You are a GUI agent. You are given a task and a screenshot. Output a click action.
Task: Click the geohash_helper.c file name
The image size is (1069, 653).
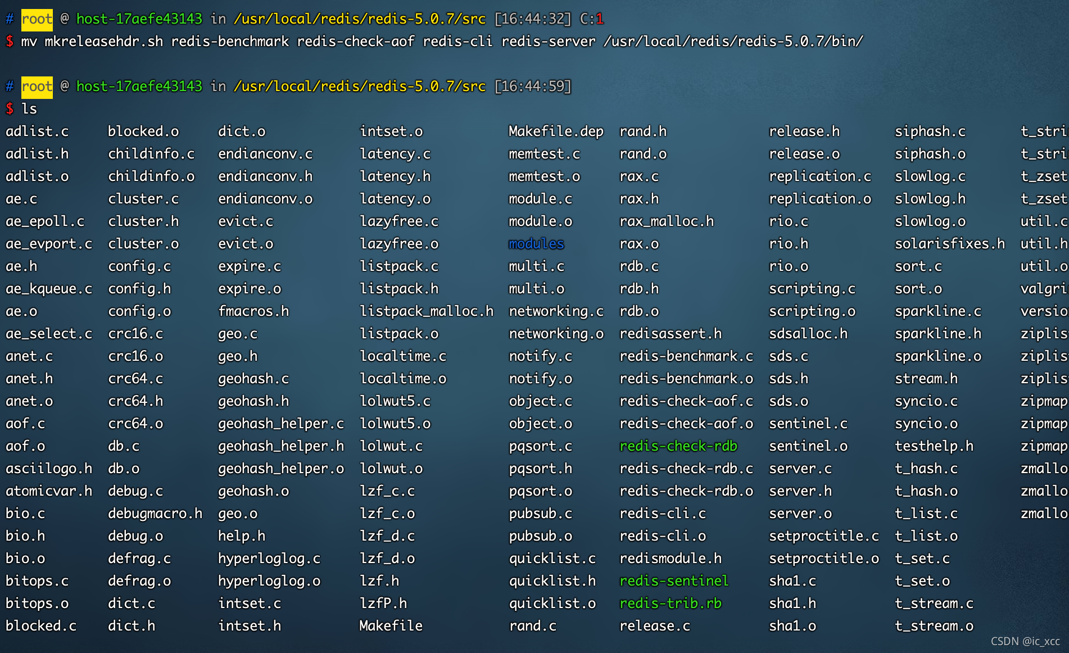tap(281, 424)
